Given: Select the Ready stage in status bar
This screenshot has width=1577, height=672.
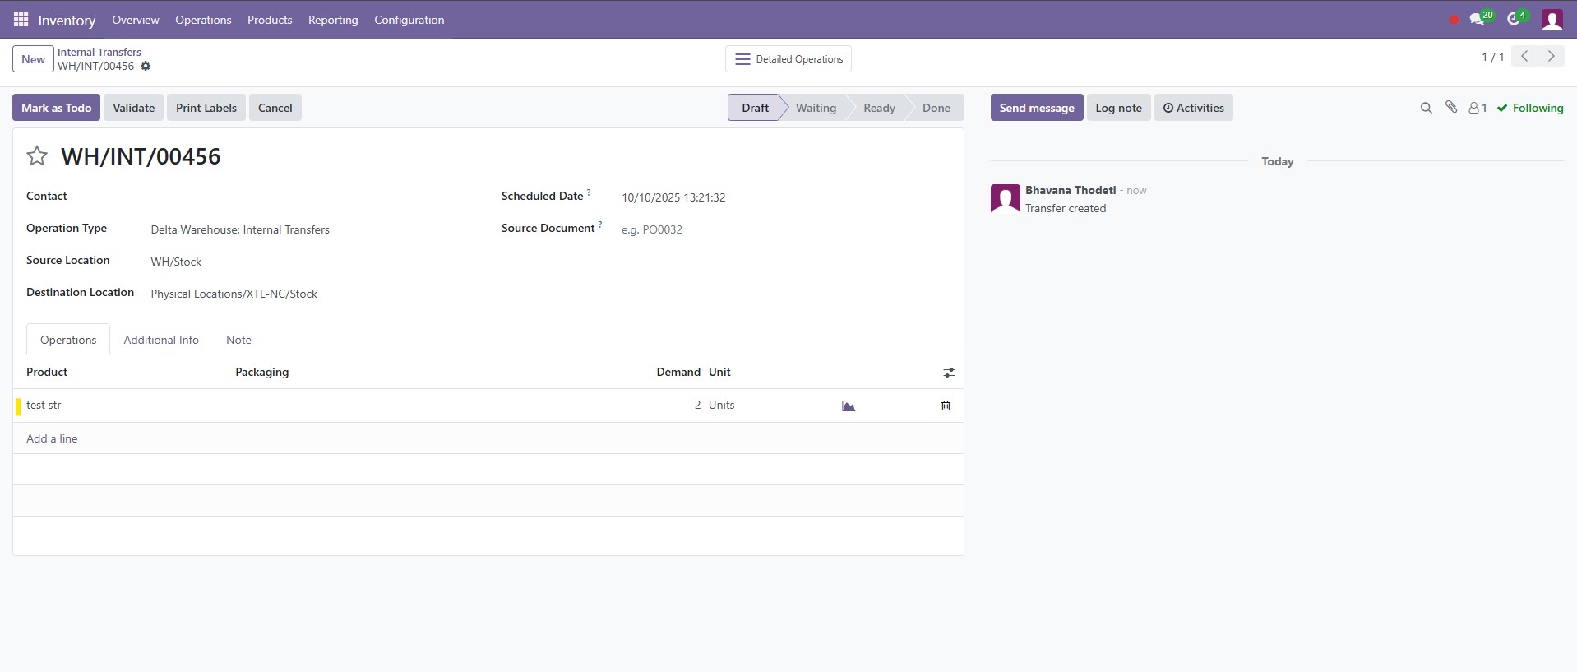Looking at the screenshot, I should pos(878,108).
